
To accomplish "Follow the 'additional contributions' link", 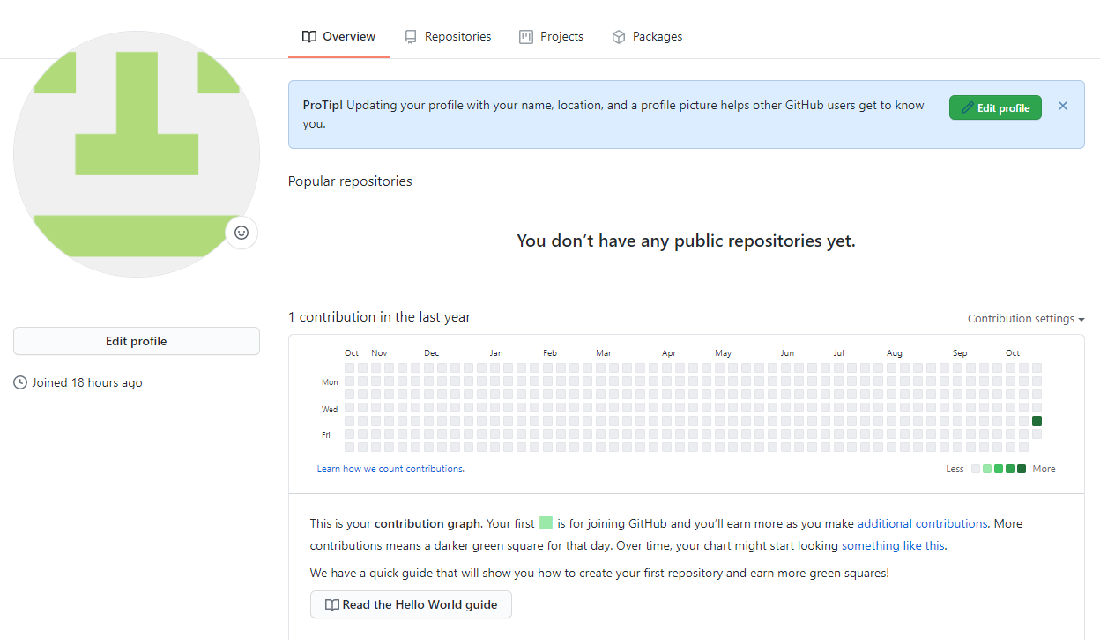I will tap(922, 523).
